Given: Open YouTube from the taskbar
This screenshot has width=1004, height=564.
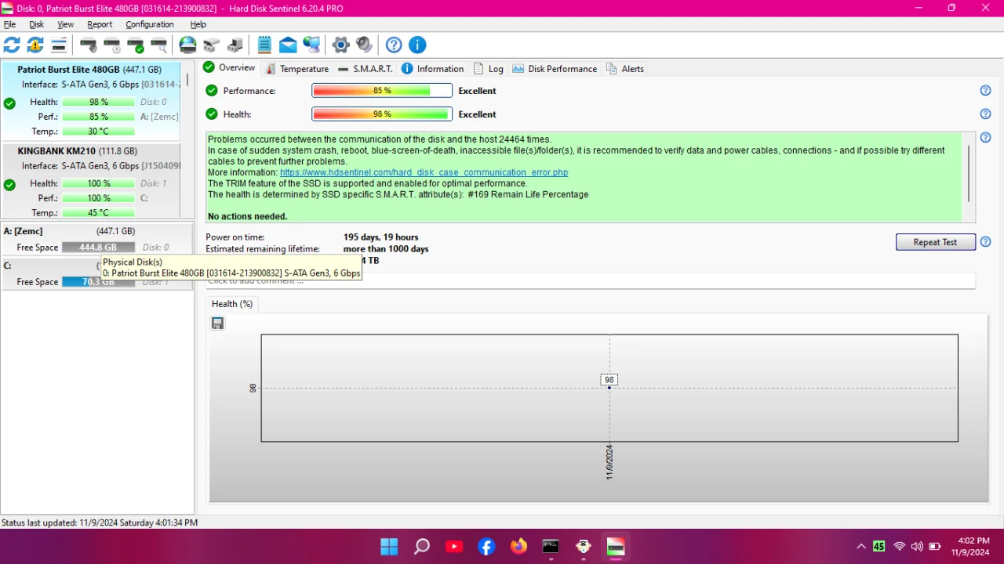Looking at the screenshot, I should (x=454, y=547).
